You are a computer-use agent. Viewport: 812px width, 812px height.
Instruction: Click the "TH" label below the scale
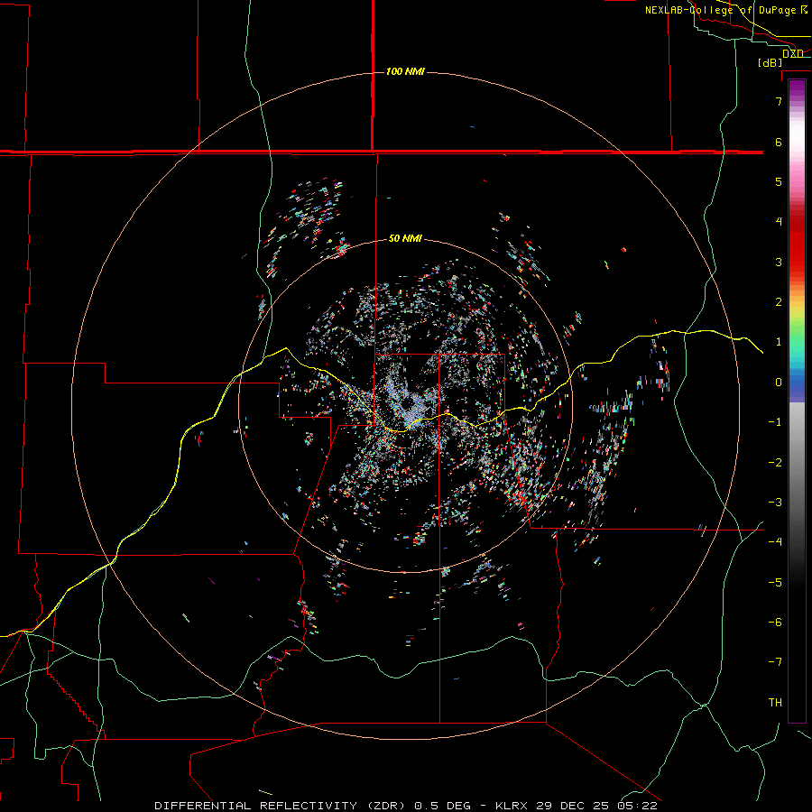pyautogui.click(x=775, y=703)
